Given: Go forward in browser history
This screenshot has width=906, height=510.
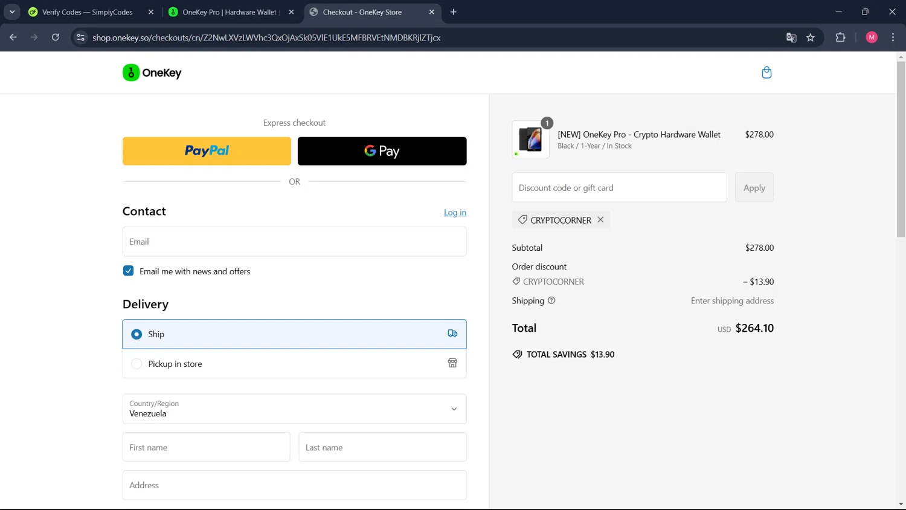Looking at the screenshot, I should 34,37.
